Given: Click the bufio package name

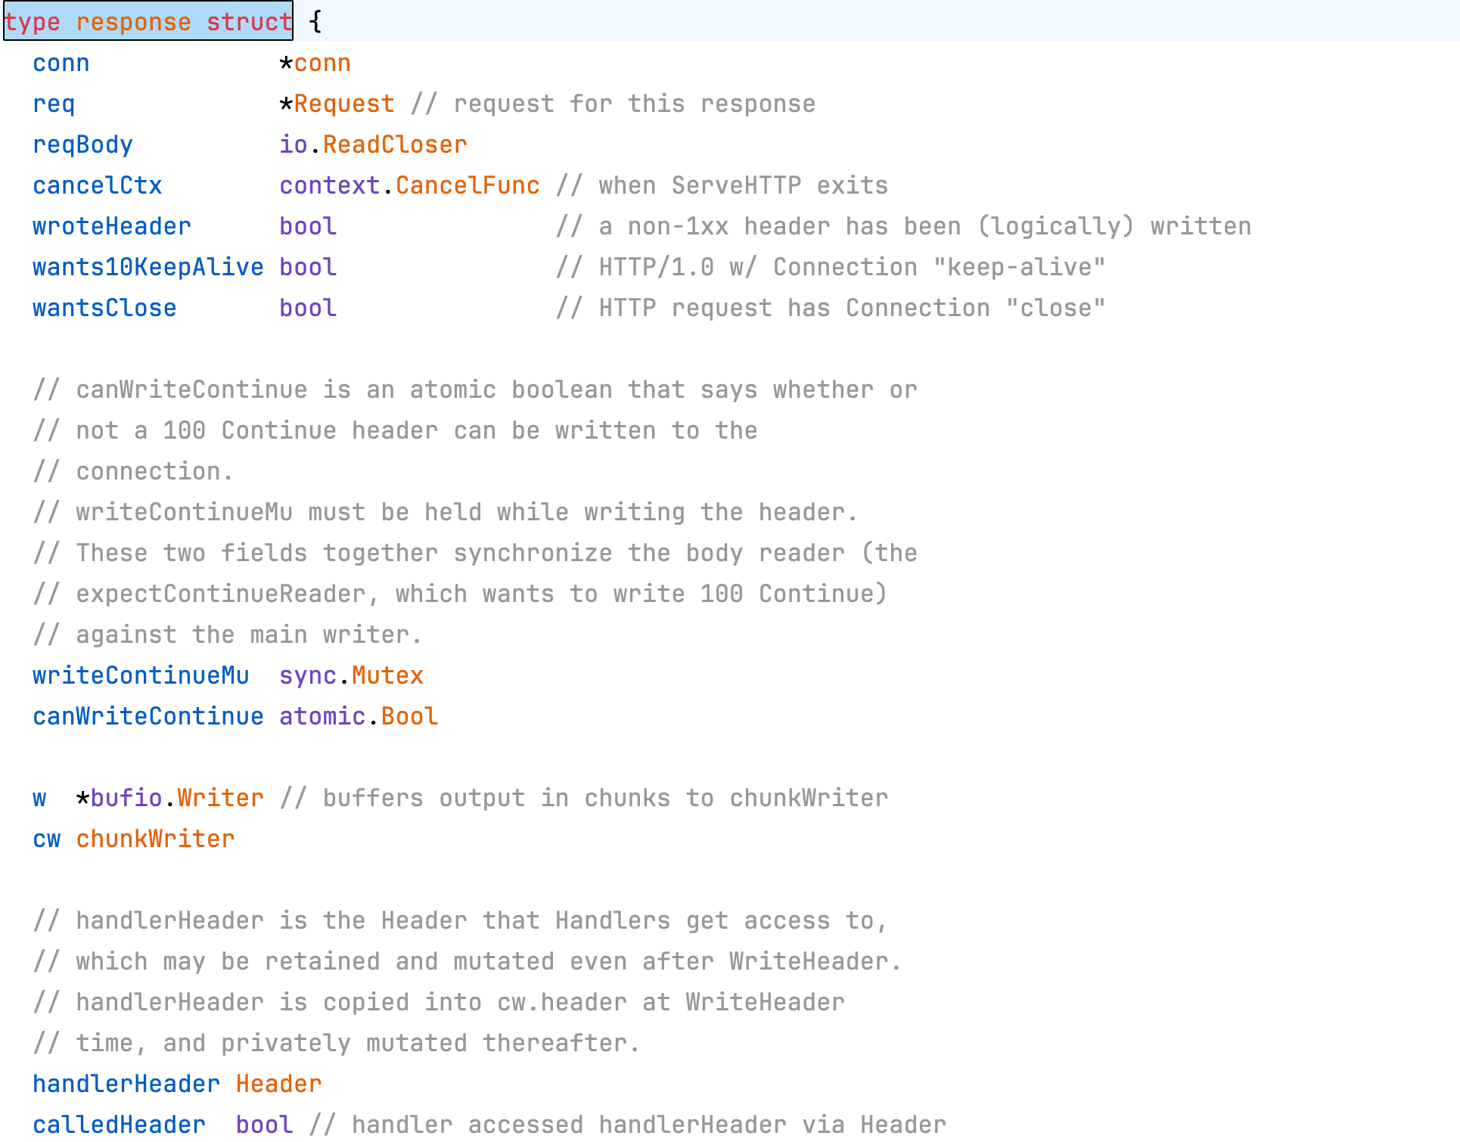Looking at the screenshot, I should (x=126, y=798).
